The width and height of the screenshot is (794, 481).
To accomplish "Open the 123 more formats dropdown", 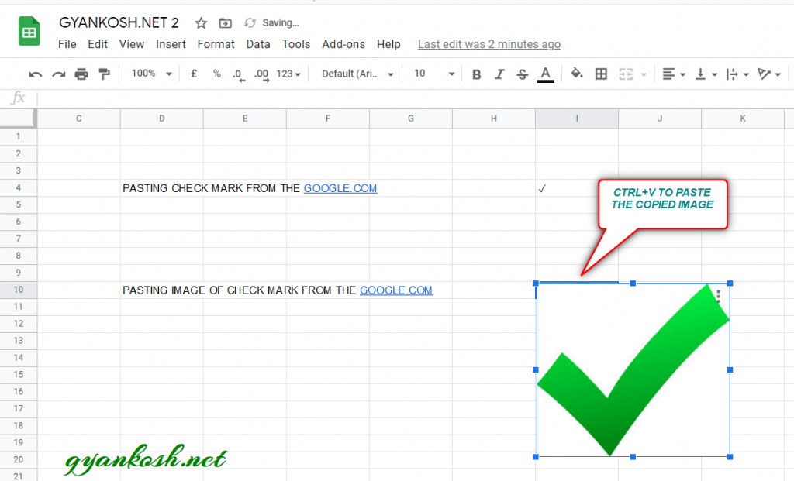I will coord(288,74).
